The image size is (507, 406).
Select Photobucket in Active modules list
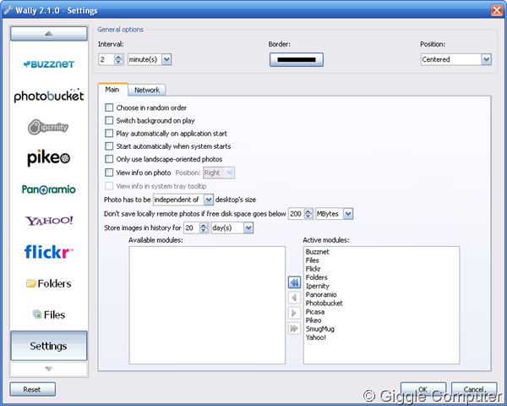point(324,304)
